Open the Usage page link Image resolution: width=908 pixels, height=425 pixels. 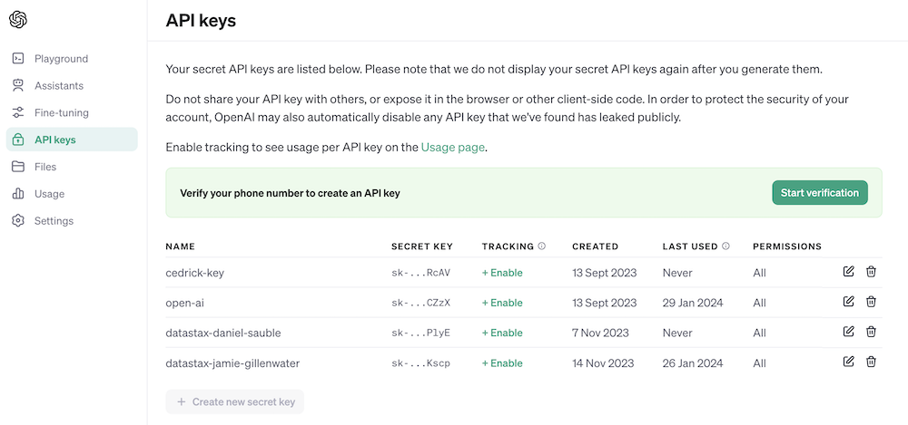click(452, 148)
